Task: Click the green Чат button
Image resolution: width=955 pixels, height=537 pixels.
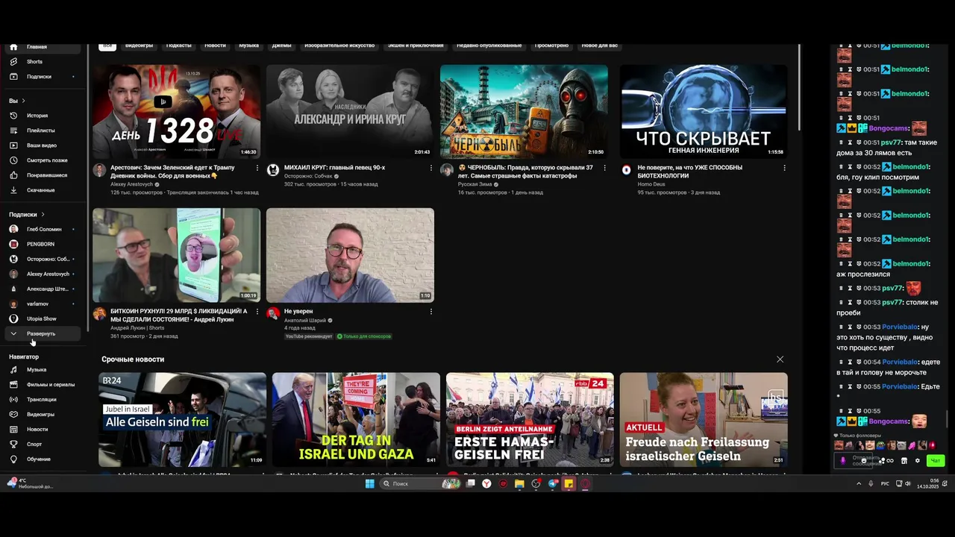Action: pos(935,461)
